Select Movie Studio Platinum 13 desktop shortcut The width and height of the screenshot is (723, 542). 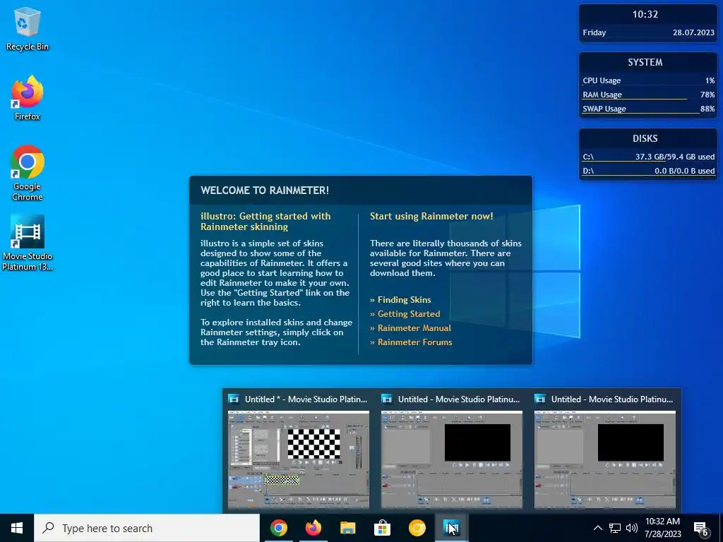click(x=28, y=243)
